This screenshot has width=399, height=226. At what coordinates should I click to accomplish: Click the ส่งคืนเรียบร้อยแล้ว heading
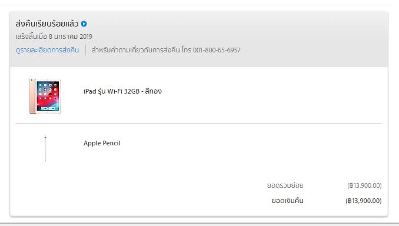point(47,24)
